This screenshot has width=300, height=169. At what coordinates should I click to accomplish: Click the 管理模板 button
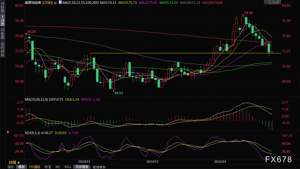click(99, 167)
